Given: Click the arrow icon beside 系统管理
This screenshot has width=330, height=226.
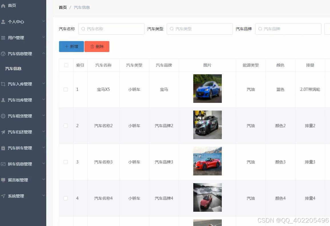Looking at the screenshot, I should [3, 196].
